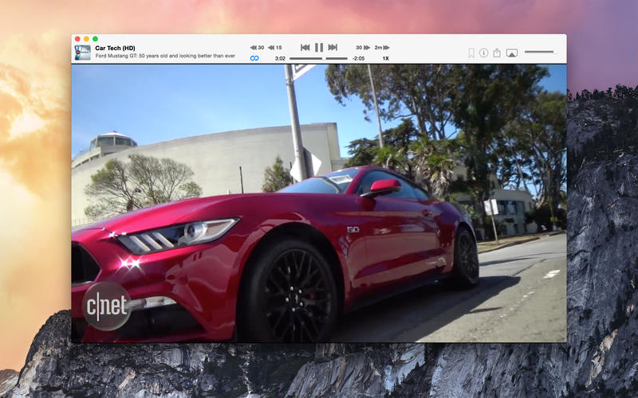
Task: Skip back 30 seconds
Action: (x=257, y=48)
